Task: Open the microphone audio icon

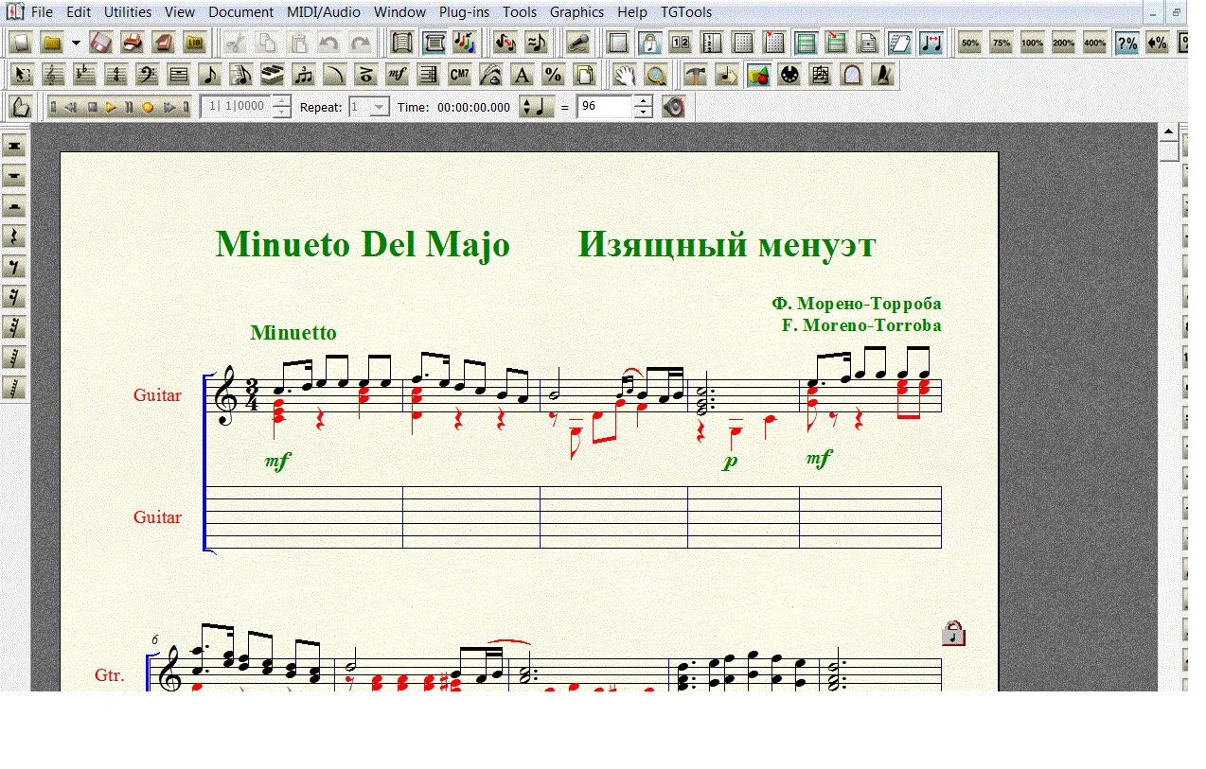Action: click(x=576, y=43)
